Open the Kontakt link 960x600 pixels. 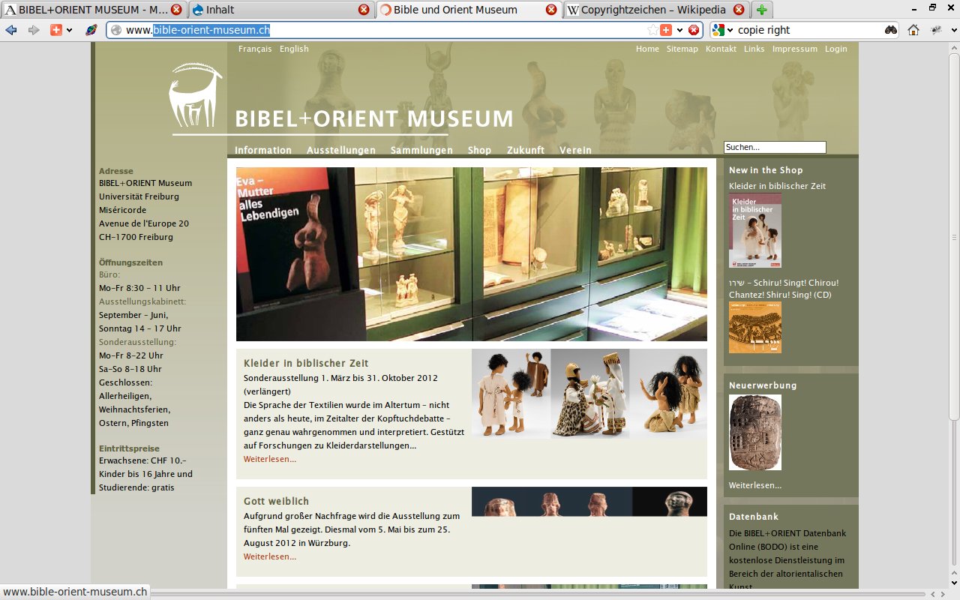pos(721,49)
